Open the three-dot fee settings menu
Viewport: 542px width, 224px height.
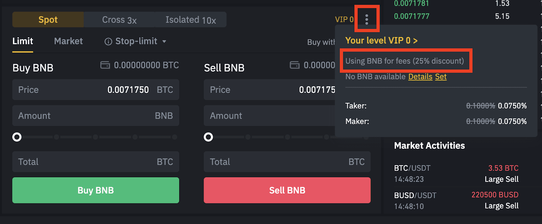[x=367, y=19]
